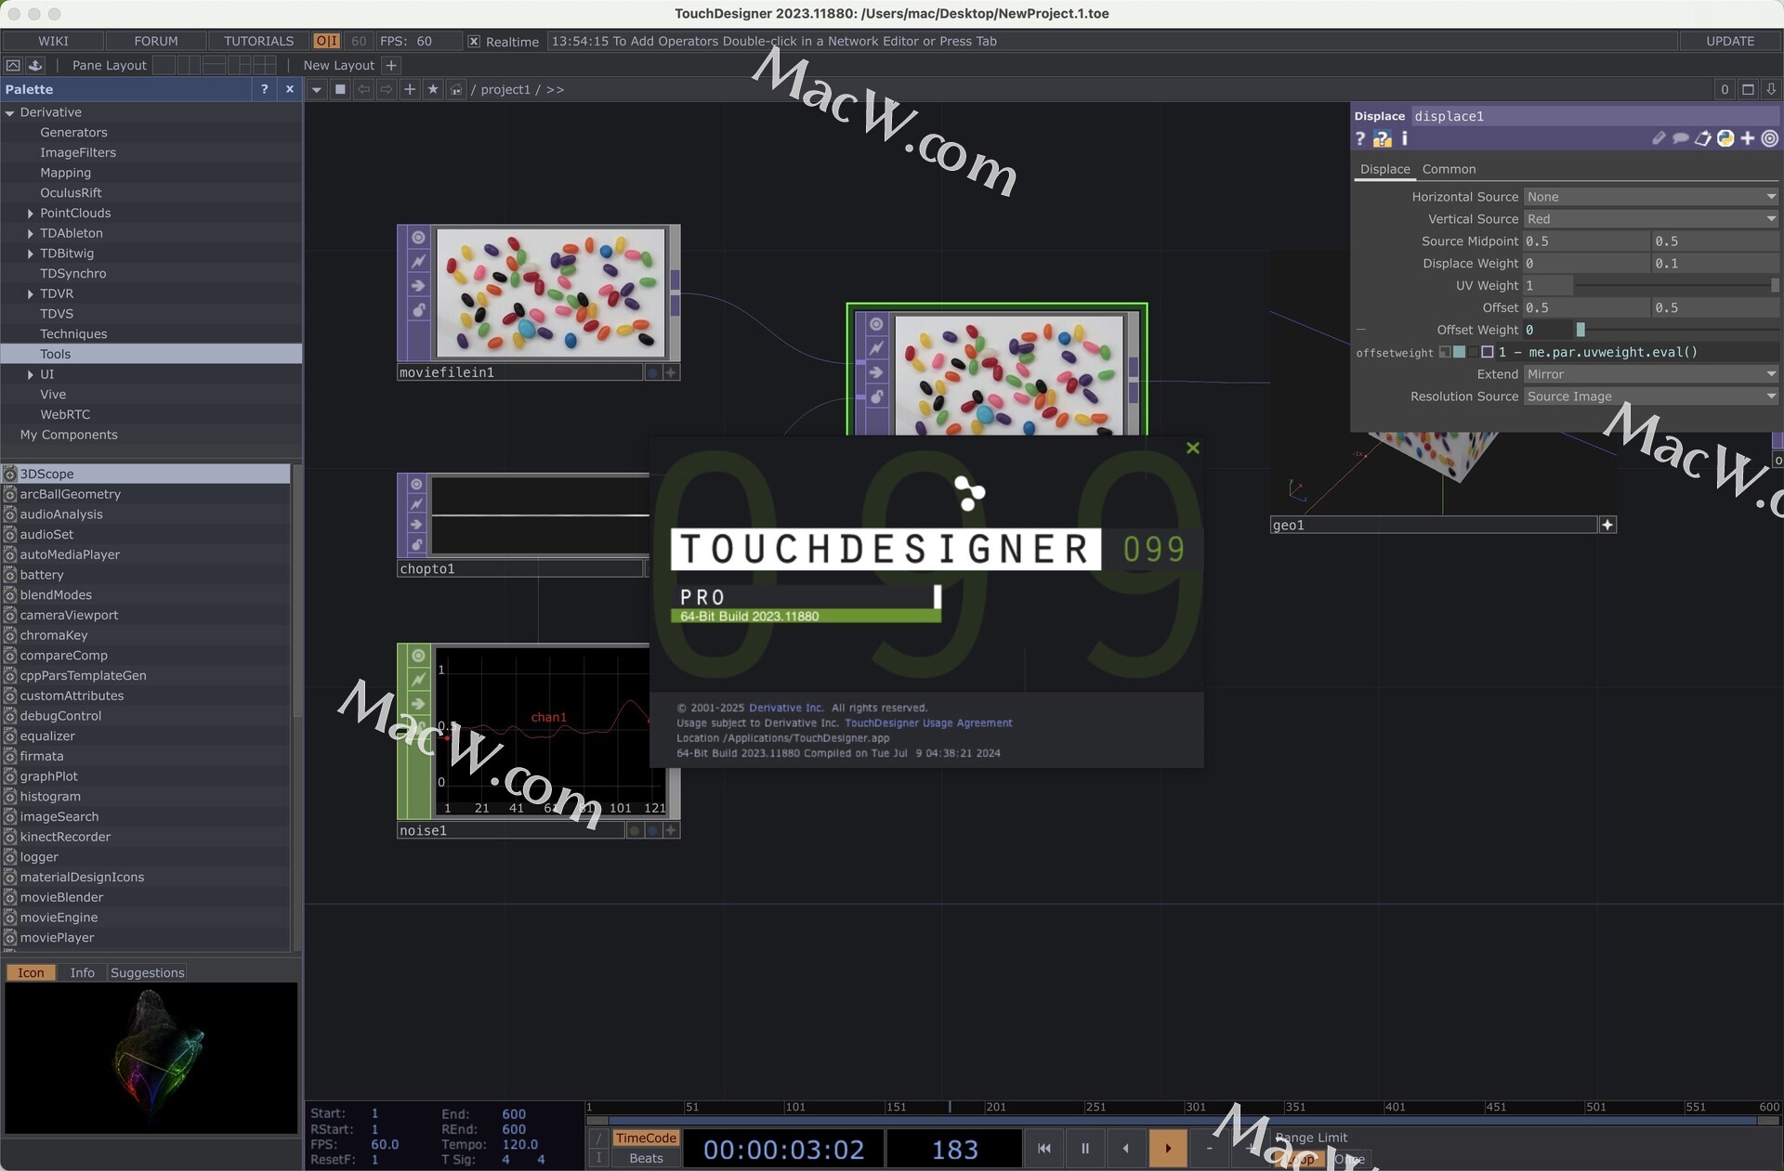Click the square pane type icon in path bar

click(x=340, y=89)
